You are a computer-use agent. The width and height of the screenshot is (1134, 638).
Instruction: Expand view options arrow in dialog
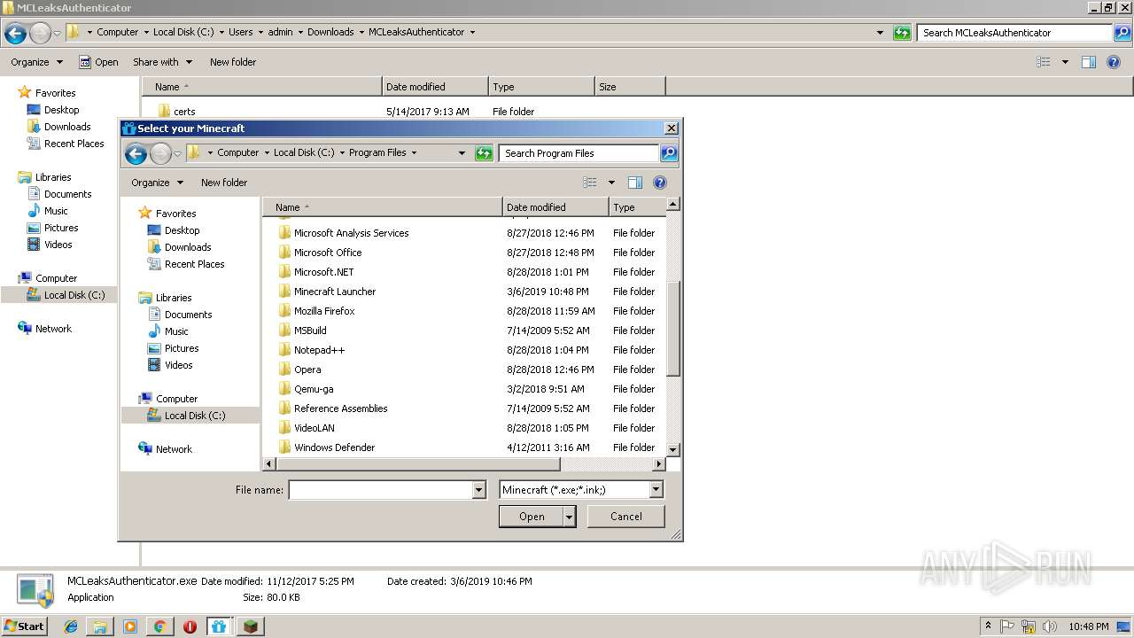[611, 183]
